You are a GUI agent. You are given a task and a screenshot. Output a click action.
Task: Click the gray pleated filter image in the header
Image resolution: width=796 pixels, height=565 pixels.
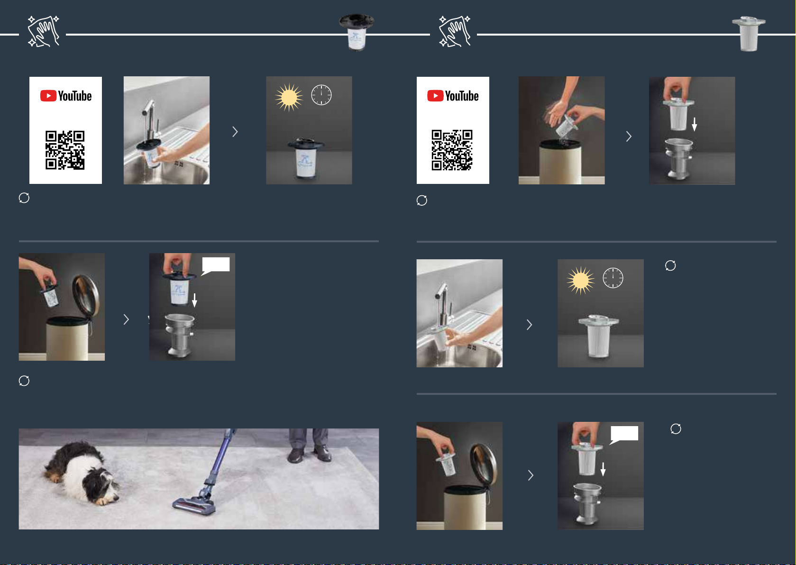click(749, 34)
